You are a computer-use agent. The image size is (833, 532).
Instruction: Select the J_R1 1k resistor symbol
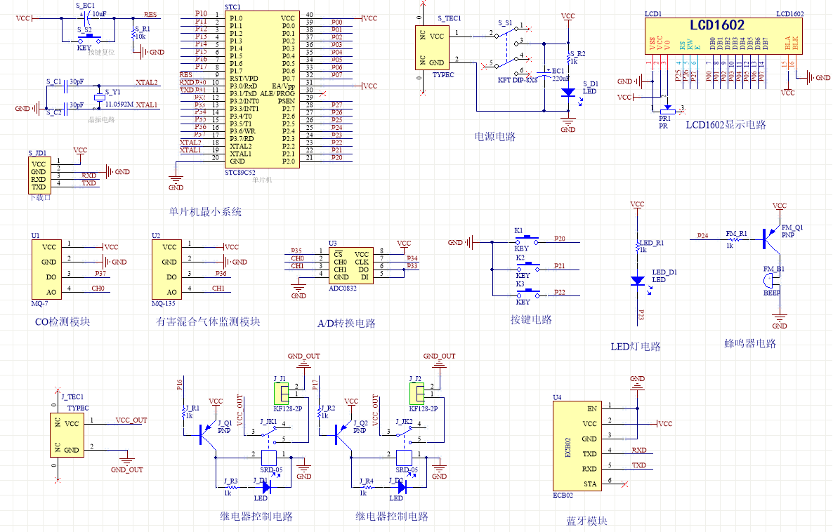click(x=183, y=411)
